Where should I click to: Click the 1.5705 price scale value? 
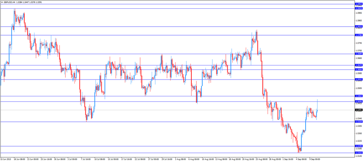[359, 51]
